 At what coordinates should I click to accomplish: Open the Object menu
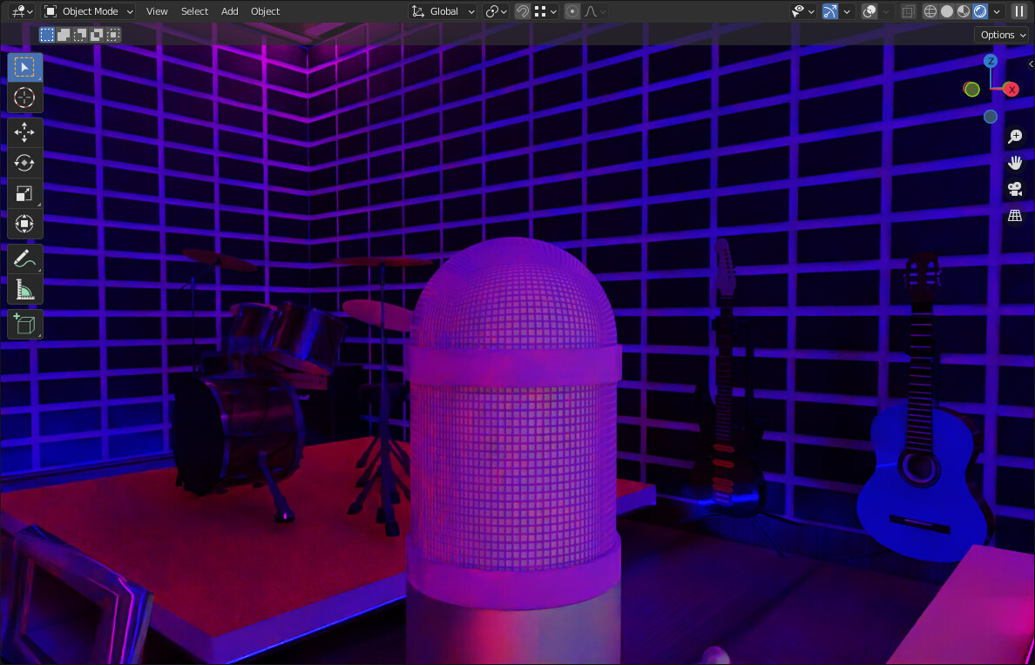tap(265, 11)
